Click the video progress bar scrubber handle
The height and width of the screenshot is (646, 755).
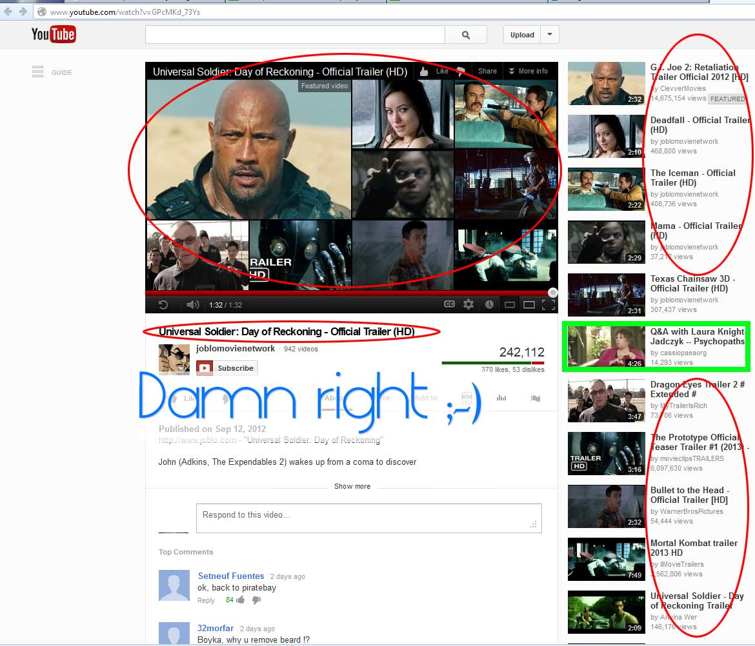coord(552,293)
